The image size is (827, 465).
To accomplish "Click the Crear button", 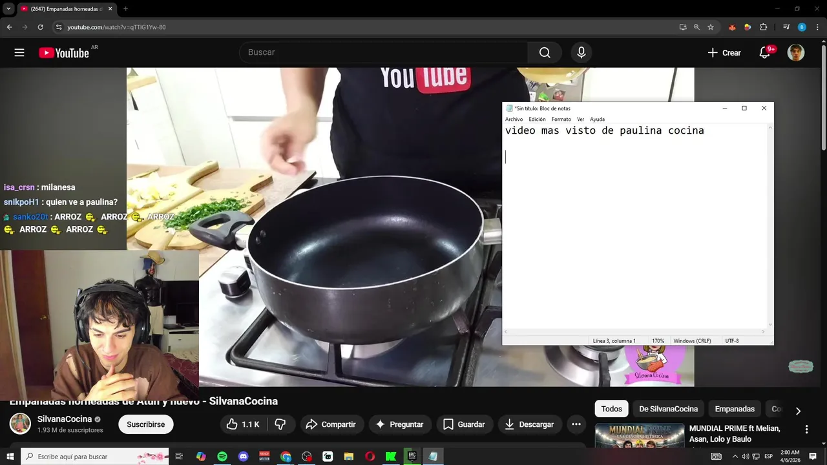I will pyautogui.click(x=724, y=53).
